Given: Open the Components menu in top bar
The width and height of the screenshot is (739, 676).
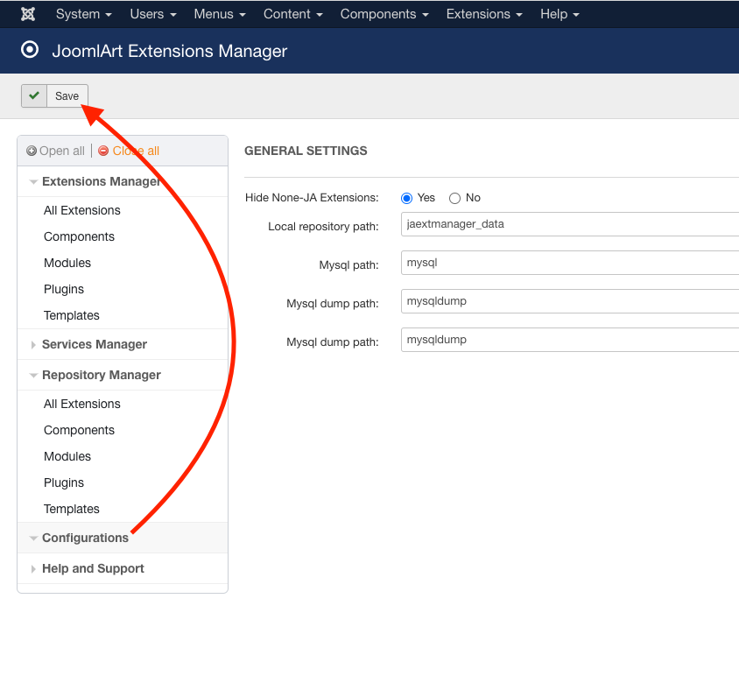Looking at the screenshot, I should click(x=384, y=14).
